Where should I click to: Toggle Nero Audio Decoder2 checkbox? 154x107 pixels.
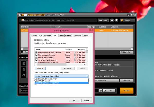click(x=36, y=58)
